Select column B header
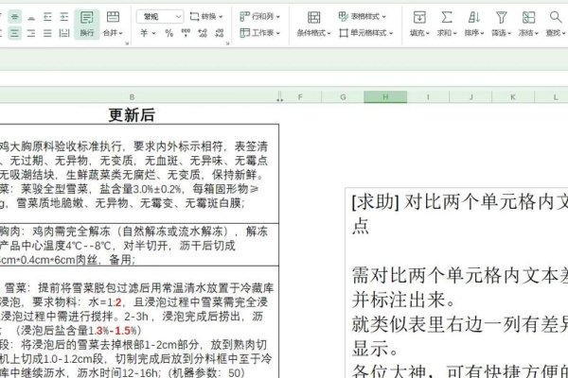 (x=132, y=97)
